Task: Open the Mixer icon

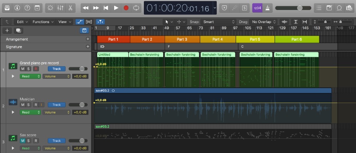Action: [x=61, y=8]
